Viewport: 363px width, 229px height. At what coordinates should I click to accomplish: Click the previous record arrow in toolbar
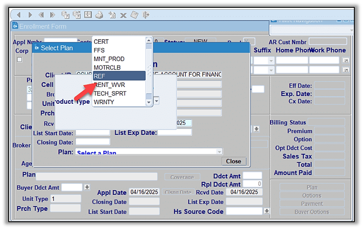[19, 15]
